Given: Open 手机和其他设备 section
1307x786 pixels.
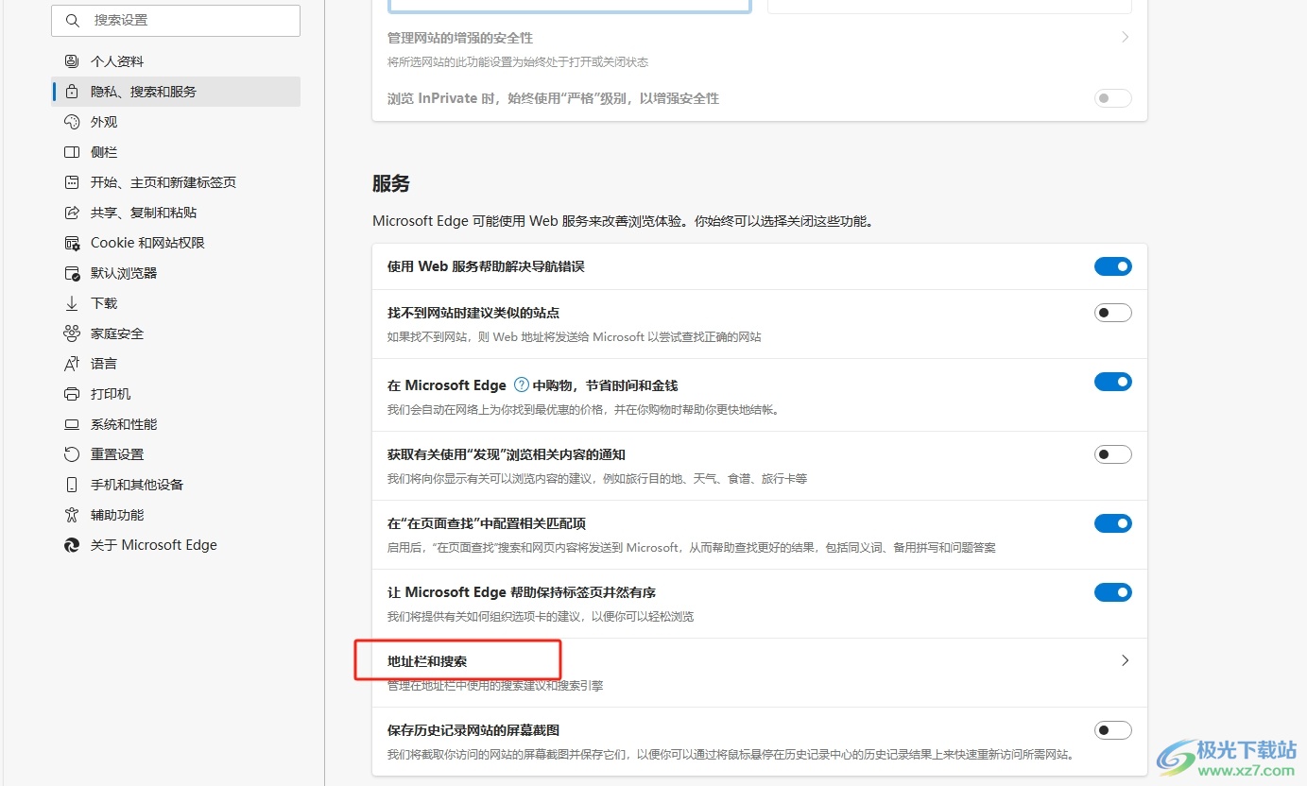Looking at the screenshot, I should (x=176, y=485).
